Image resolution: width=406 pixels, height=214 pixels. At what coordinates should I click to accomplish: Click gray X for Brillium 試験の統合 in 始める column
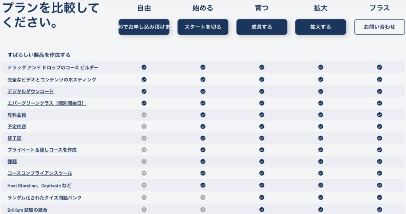[x=203, y=210]
